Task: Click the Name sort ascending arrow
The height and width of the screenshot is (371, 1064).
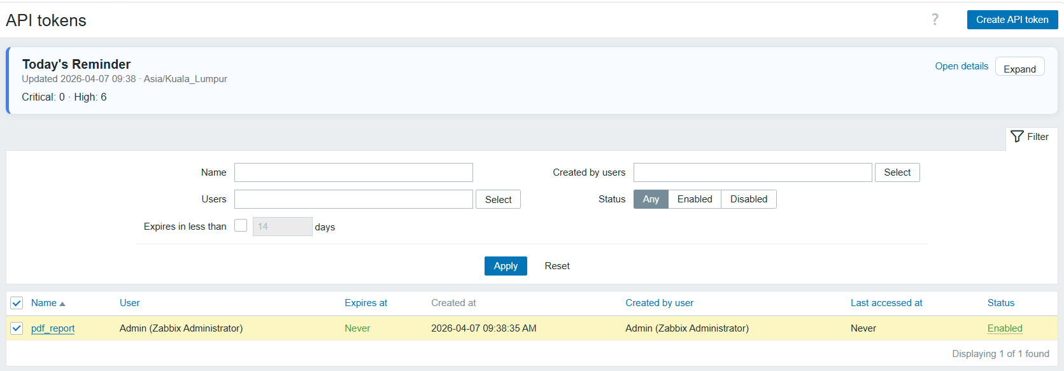Action: pyautogui.click(x=62, y=304)
